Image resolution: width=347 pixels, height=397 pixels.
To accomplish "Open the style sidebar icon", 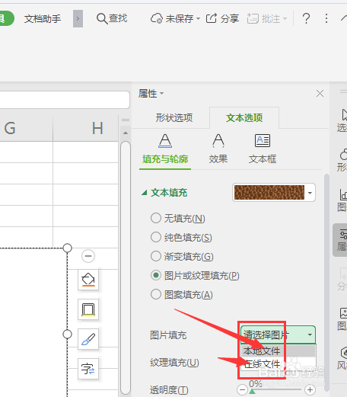I will click(x=342, y=358).
